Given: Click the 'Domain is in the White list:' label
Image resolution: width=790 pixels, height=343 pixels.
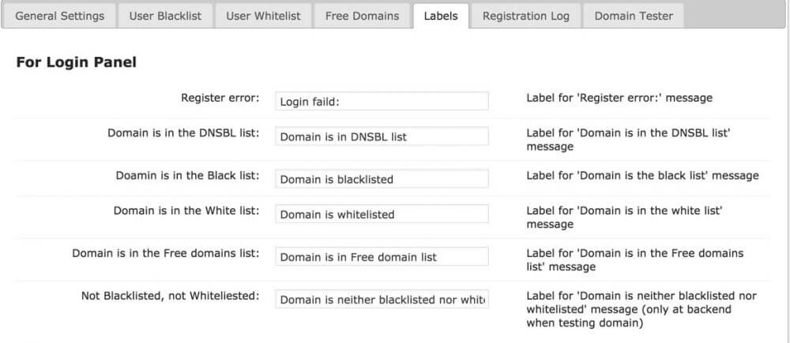Looking at the screenshot, I should (186, 211).
